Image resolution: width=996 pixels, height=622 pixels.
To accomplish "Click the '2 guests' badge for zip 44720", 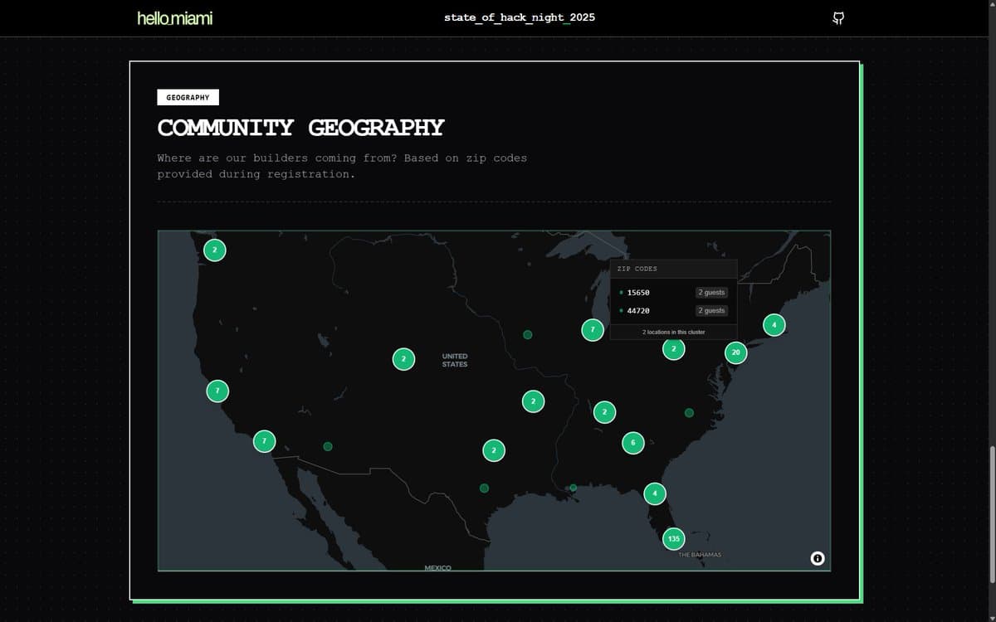I will (711, 310).
